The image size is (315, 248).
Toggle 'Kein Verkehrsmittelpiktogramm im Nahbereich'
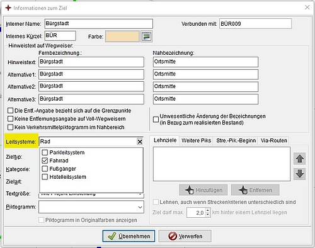10,127
